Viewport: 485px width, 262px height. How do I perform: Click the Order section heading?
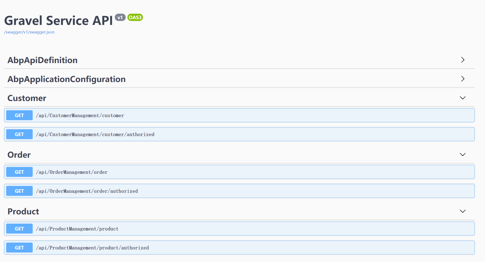[19, 155]
